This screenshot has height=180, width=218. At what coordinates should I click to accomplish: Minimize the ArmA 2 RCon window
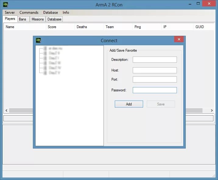pyautogui.click(x=190, y=4)
